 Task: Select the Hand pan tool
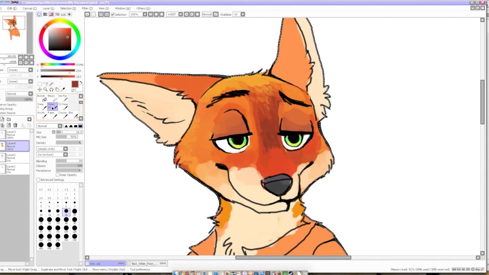[57, 90]
